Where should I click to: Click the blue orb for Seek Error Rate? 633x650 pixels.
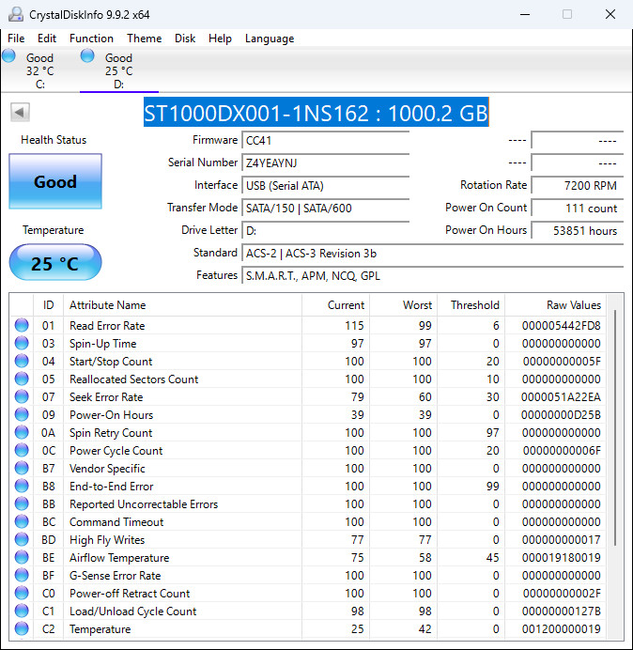22,396
